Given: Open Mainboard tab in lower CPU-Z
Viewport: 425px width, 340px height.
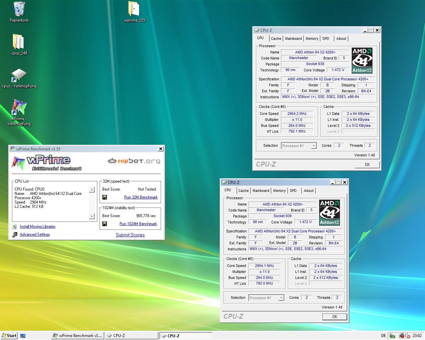Looking at the screenshot, I should click(x=261, y=191).
